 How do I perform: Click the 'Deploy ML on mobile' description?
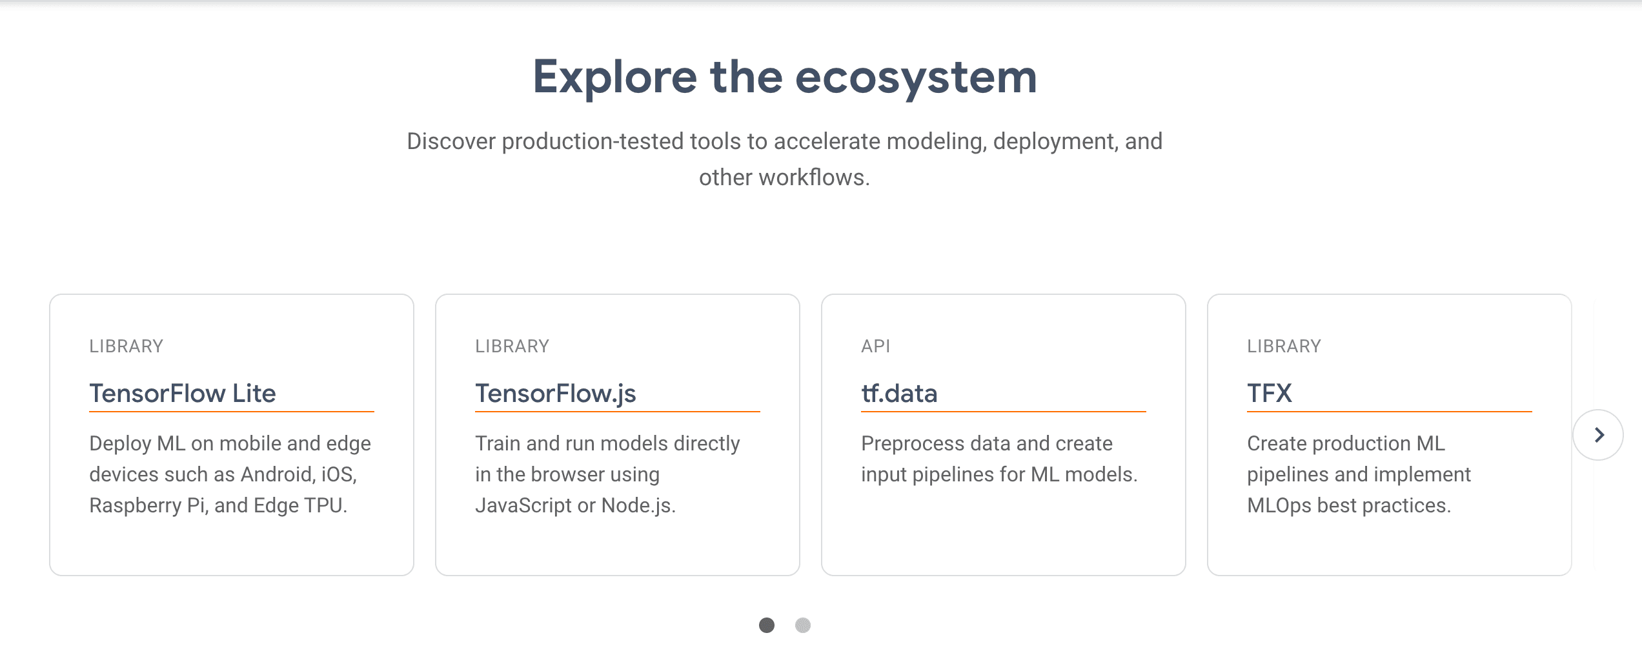pos(230,474)
